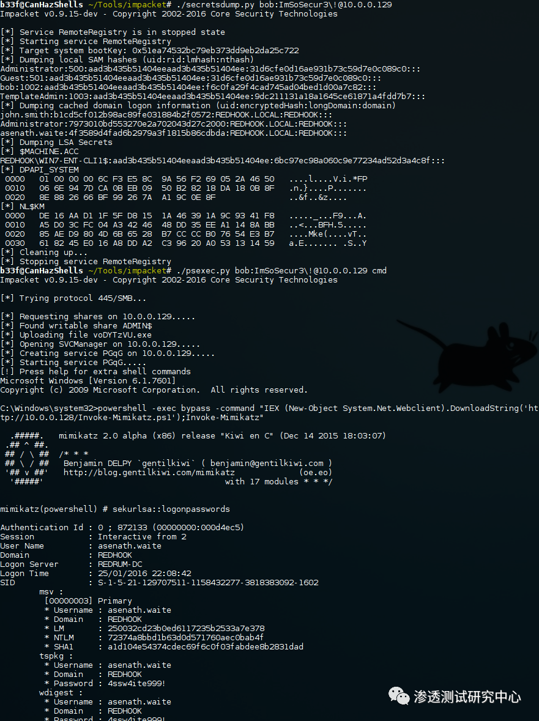Click the Logon Time 25/01/2016 value
The width and height of the screenshot is (539, 721).
click(x=144, y=574)
